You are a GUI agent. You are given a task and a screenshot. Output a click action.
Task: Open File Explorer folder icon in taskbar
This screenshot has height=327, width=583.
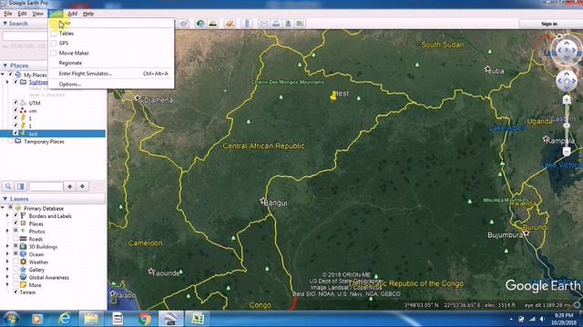91,319
